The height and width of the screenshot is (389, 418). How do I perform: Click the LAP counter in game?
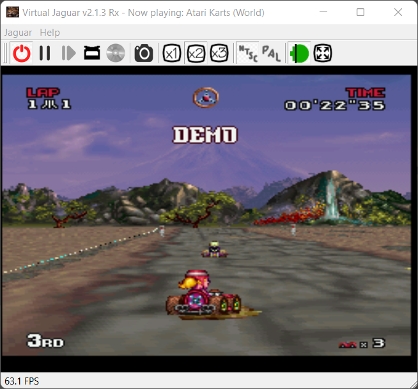point(49,98)
